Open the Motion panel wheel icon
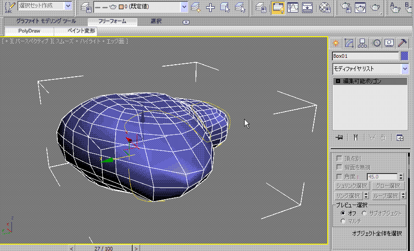The width and height of the screenshot is (414, 251). tap(376, 43)
